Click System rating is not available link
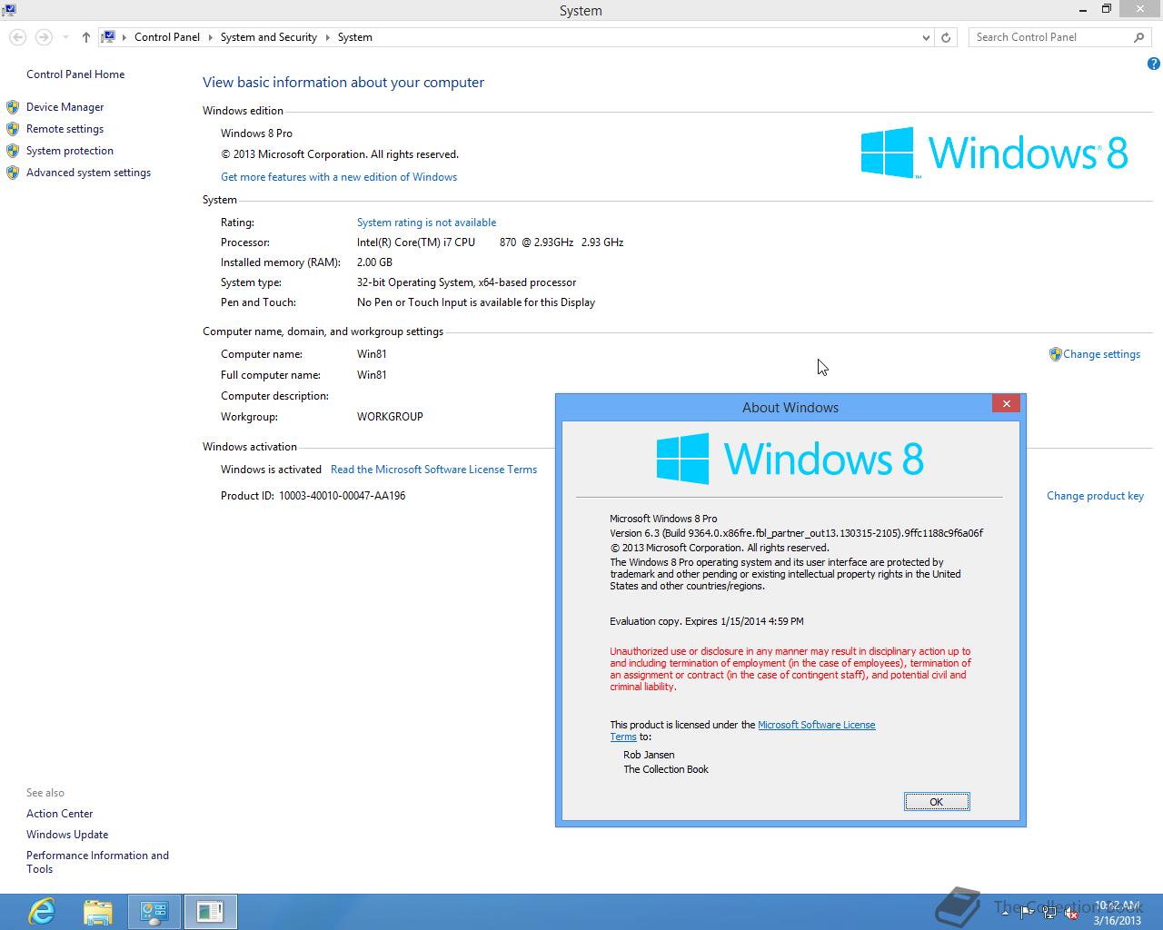The width and height of the screenshot is (1163, 930). coord(426,223)
